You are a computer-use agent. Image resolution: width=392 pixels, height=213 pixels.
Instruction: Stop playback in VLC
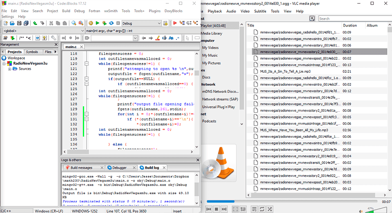216,209
